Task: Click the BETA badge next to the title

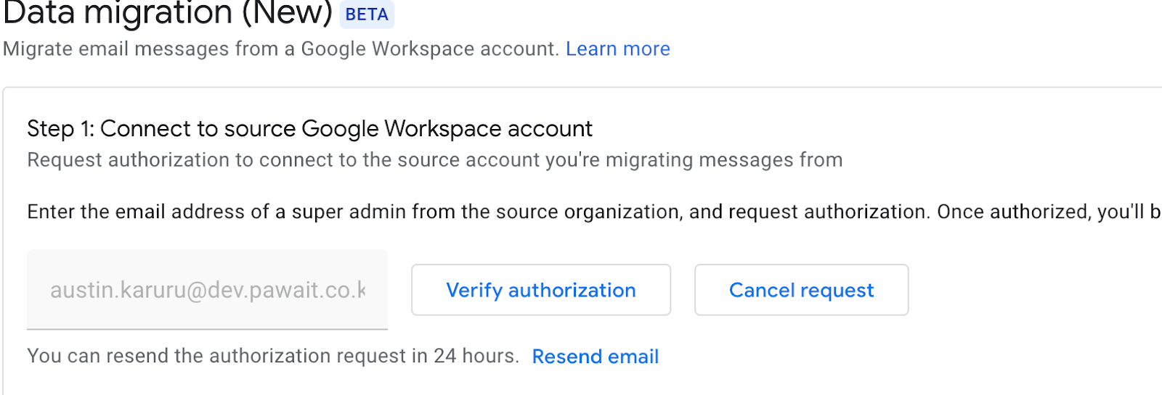Action: point(367,14)
